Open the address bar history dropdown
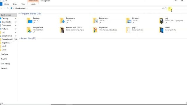Screen dimensions: 187x105 point(163,8)
